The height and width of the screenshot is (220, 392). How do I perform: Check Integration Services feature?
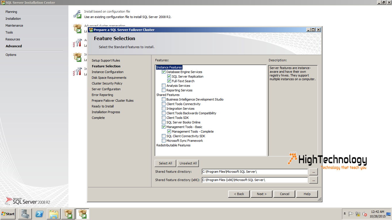click(164, 109)
